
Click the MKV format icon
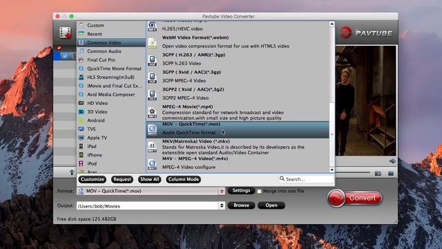click(x=152, y=147)
